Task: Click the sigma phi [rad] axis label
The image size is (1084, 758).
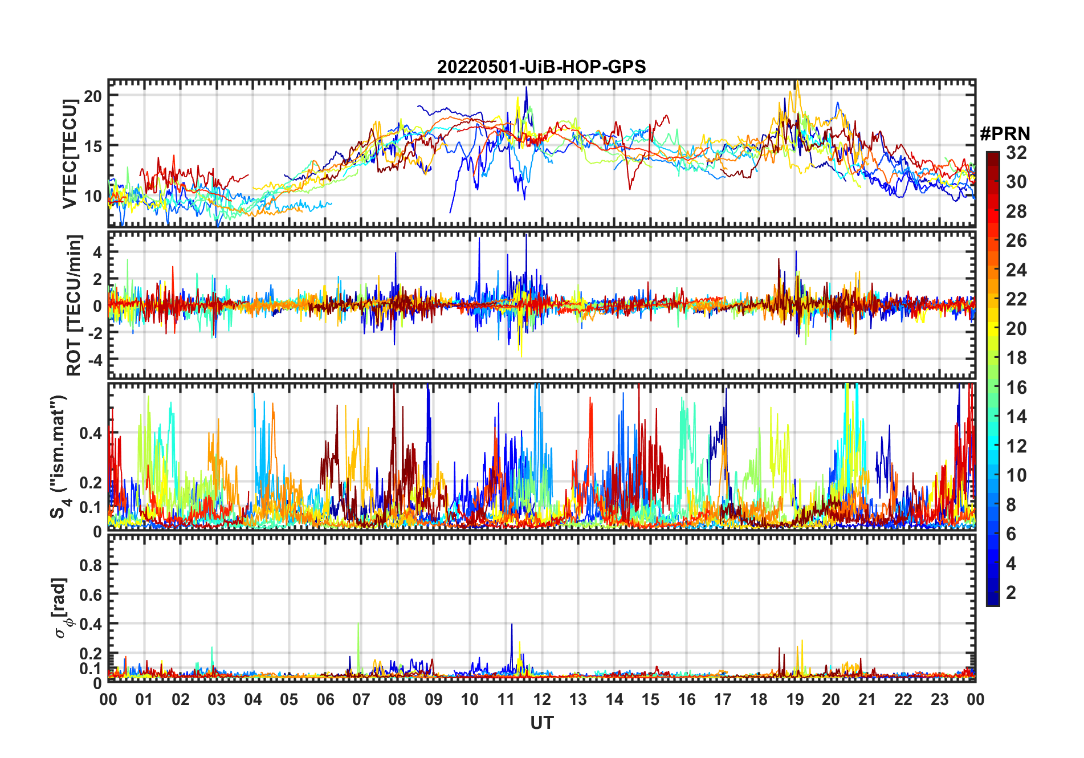Action: point(62,608)
